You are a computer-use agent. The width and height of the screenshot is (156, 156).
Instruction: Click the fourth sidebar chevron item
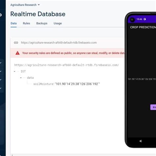[1, 88]
